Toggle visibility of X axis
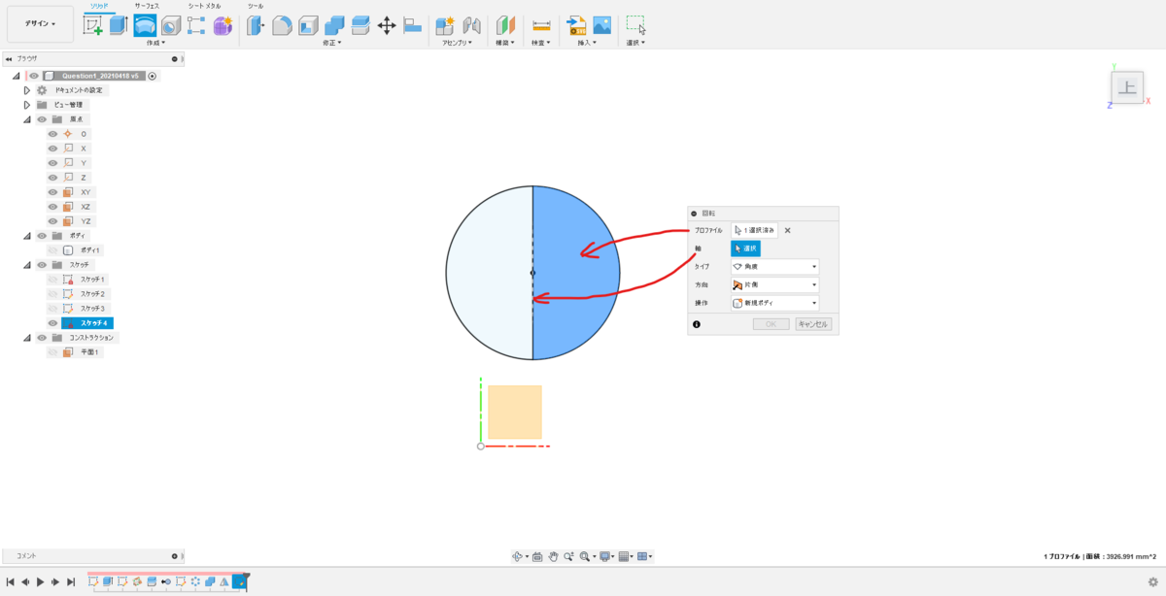Image resolution: width=1166 pixels, height=596 pixels. tap(52, 149)
